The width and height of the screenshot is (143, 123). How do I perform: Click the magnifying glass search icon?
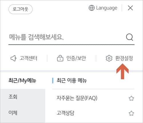tap(130, 37)
